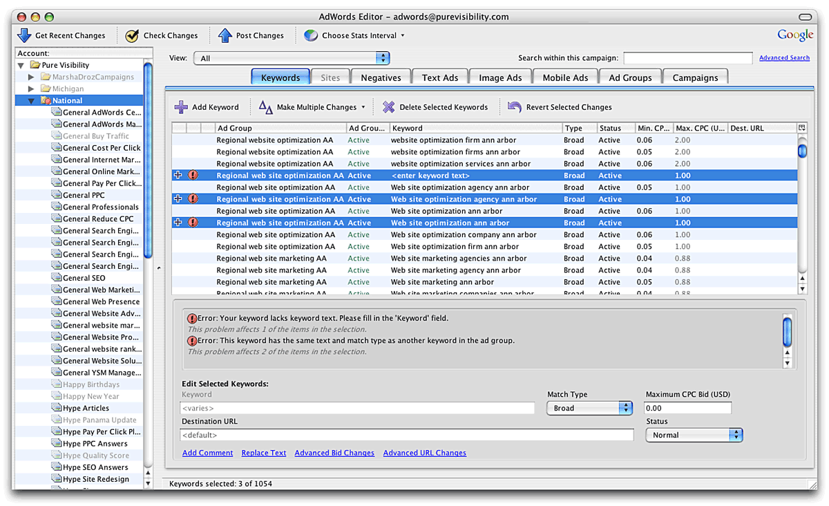The height and width of the screenshot is (506, 829).
Task: Click the Get Recent Changes download arrow icon
Action: coord(24,35)
